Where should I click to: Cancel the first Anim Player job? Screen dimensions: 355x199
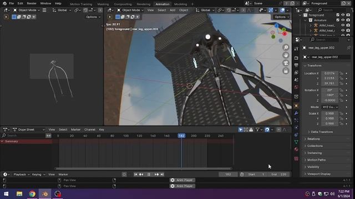click(x=173, y=180)
